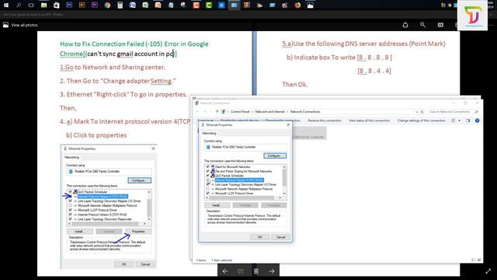Image resolution: width=497 pixels, height=280 pixels.
Task: Select Link-Layer Topology Discovery Mapper row, right dialog
Action: pos(245,184)
